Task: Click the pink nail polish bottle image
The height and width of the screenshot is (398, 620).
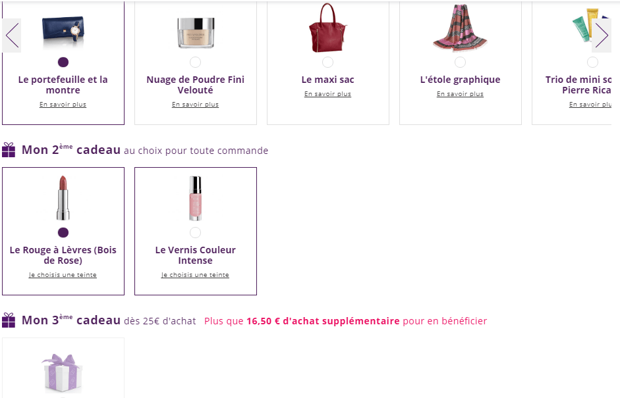Action: click(x=195, y=198)
